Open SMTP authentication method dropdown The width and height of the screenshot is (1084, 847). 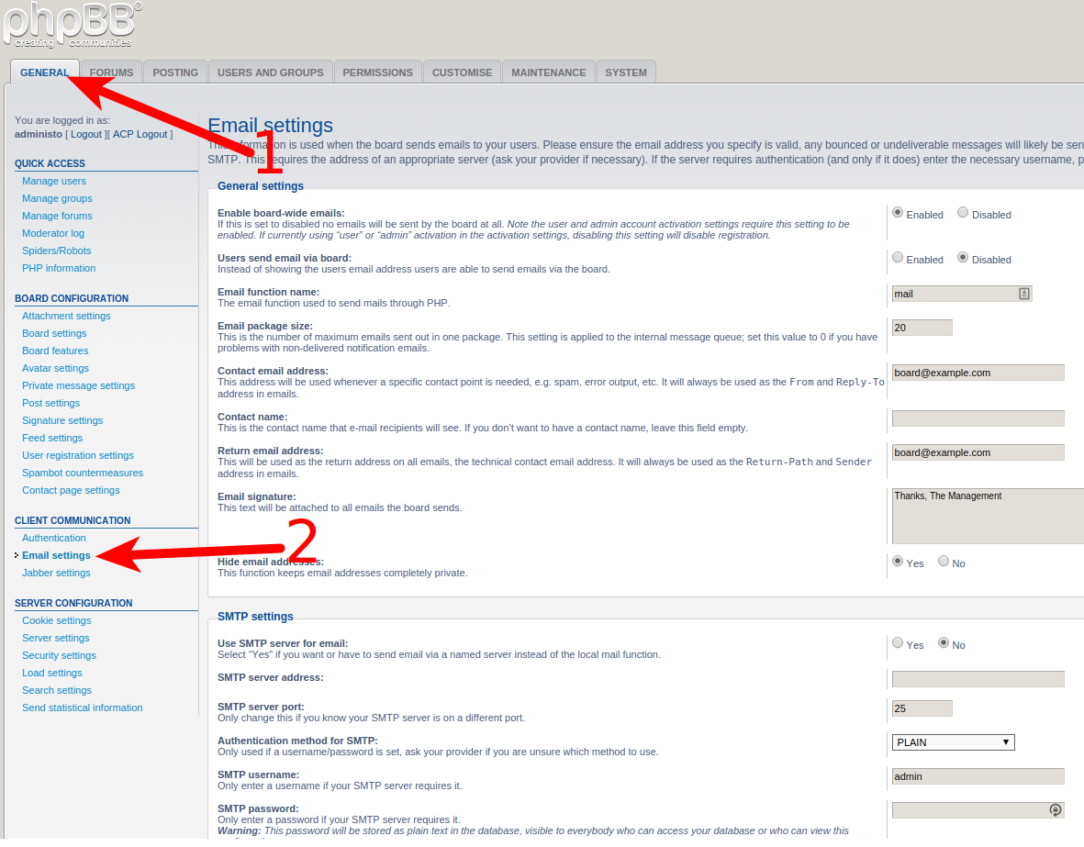pyautogui.click(x=953, y=742)
